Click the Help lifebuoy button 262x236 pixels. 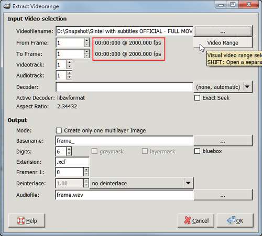click(27, 221)
